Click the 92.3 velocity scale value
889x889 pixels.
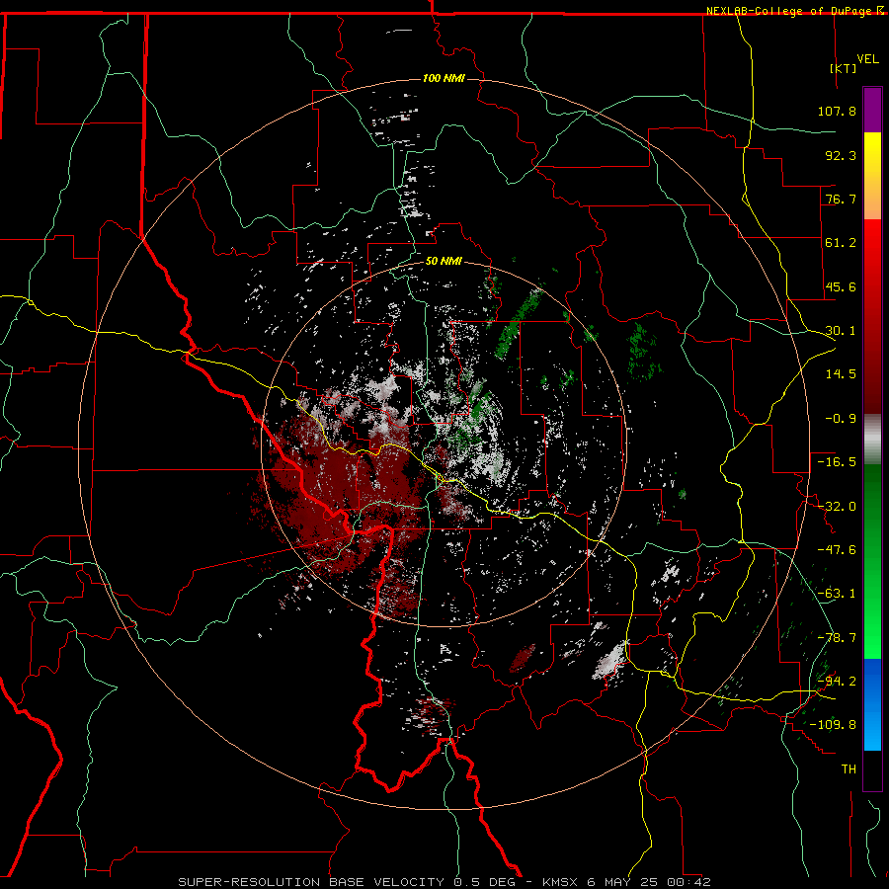coord(841,155)
